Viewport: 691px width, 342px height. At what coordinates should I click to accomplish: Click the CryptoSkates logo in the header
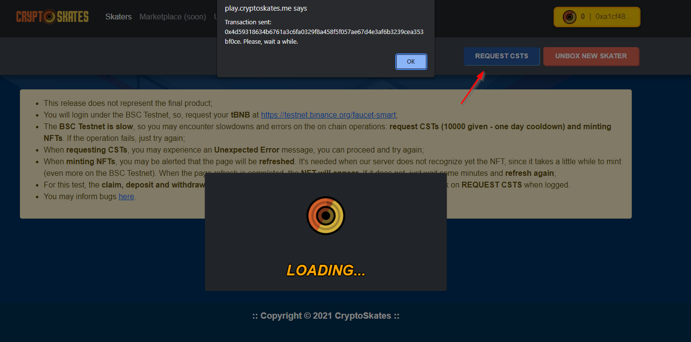pyautogui.click(x=52, y=17)
